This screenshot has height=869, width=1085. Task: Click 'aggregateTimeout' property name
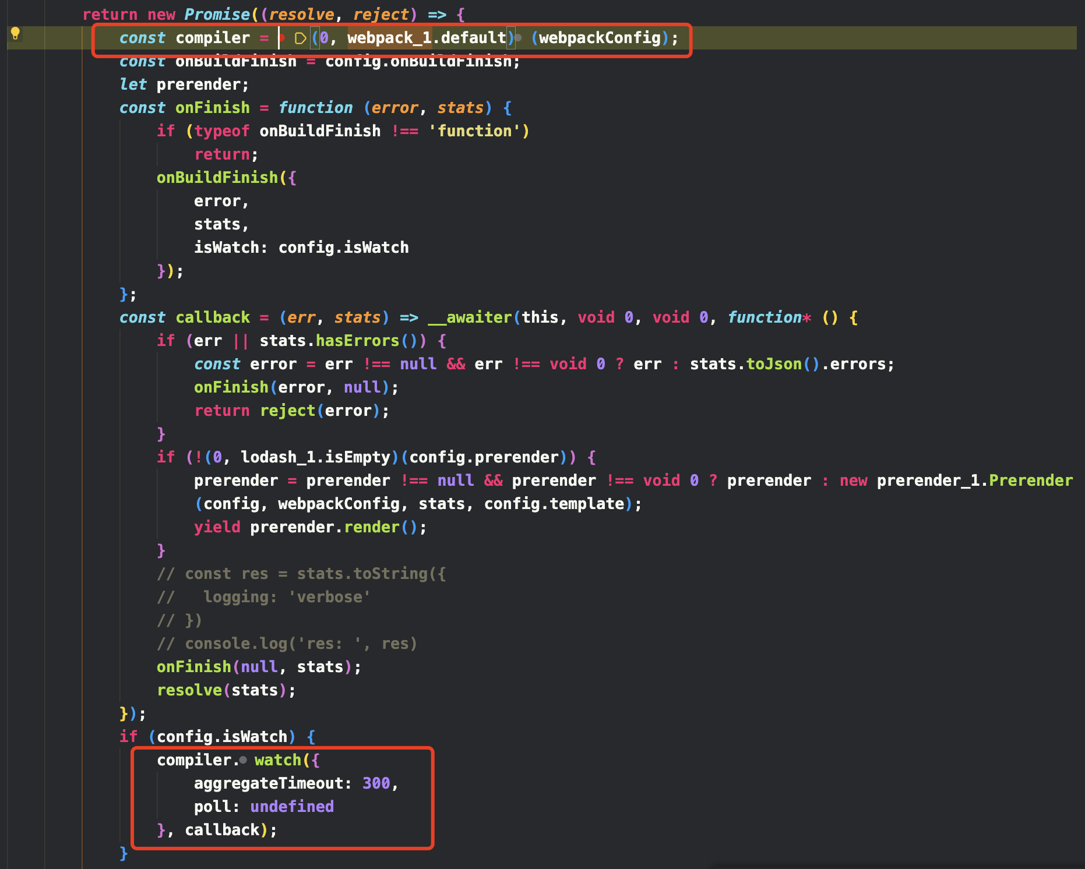pos(269,783)
